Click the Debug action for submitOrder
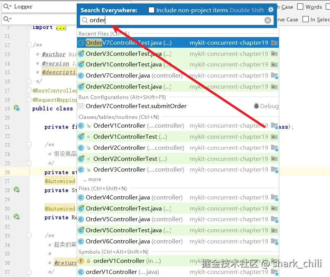The width and height of the screenshot is (330, 277). tap(266, 106)
